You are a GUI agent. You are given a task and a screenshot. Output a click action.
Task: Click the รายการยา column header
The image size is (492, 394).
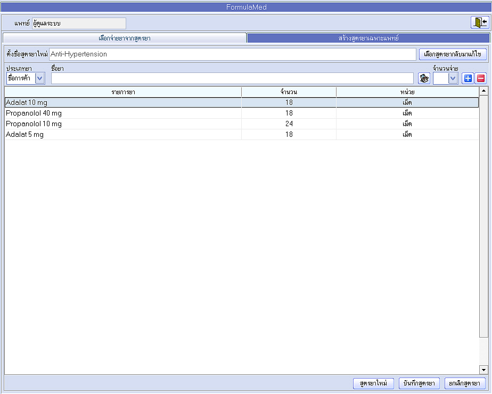coord(123,92)
